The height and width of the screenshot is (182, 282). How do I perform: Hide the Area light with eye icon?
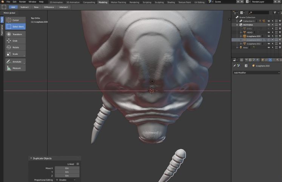[269, 48]
